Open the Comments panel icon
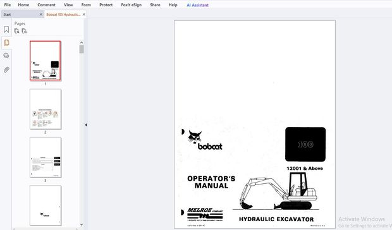Image resolution: width=392 pixels, height=230 pixels. (6, 56)
